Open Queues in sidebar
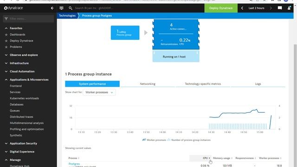The image size is (297, 167). tap(15, 111)
